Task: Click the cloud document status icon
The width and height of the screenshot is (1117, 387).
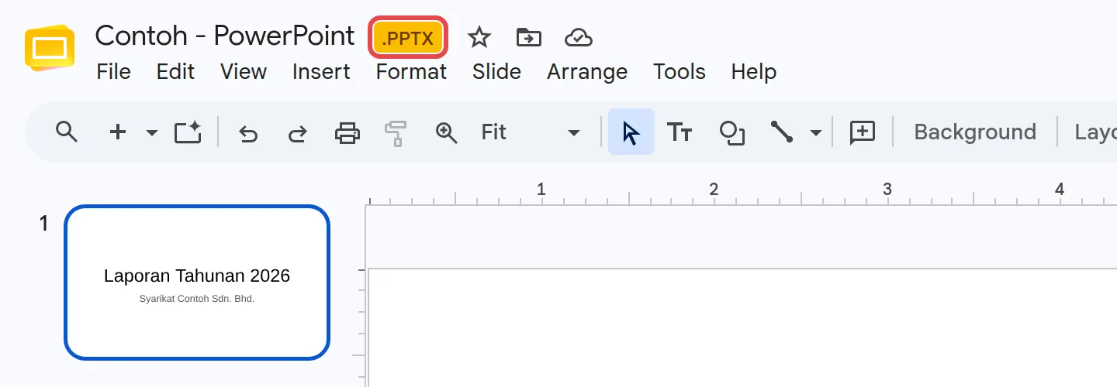Action: 579,36
